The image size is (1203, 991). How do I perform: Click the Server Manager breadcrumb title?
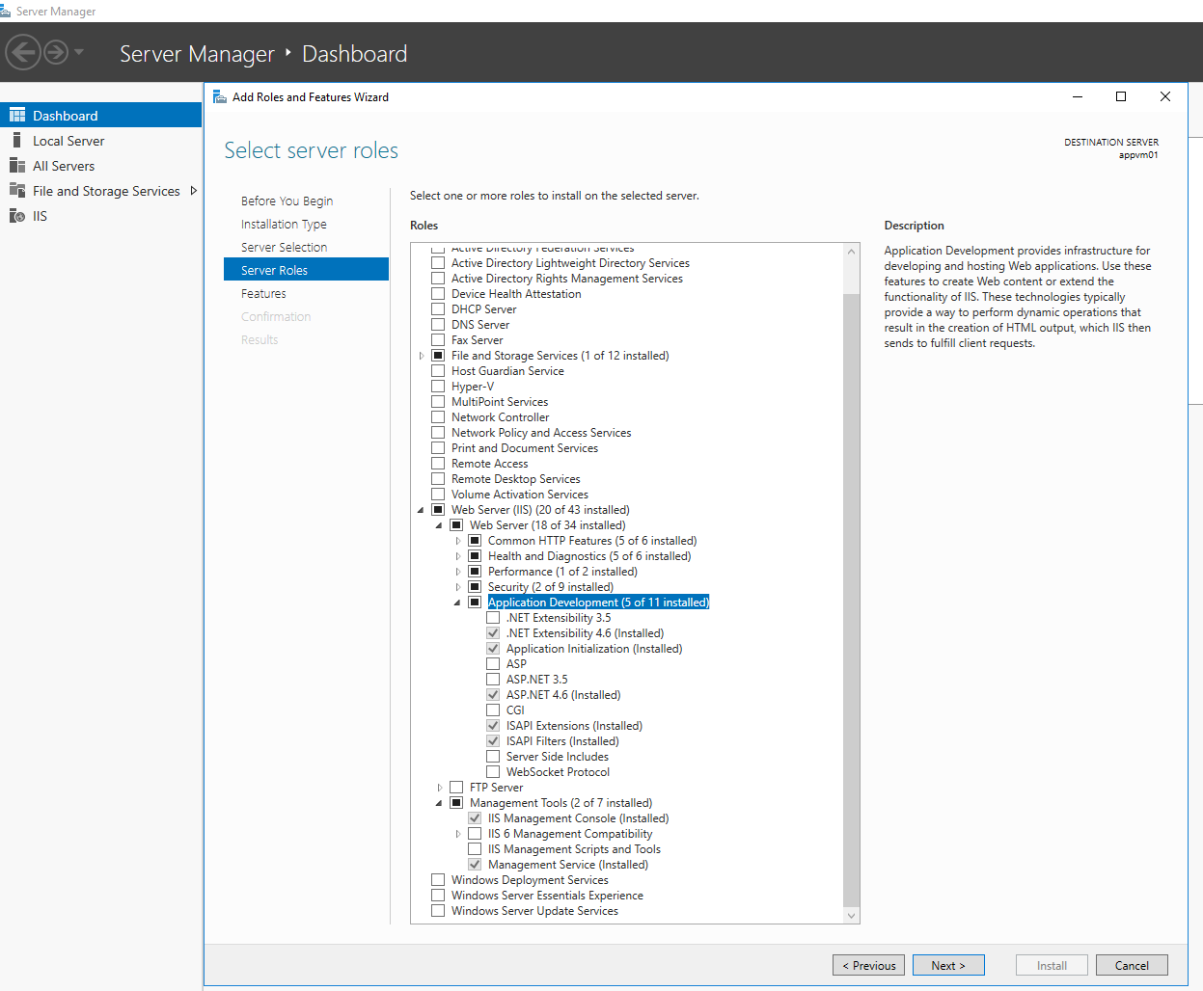coord(197,53)
